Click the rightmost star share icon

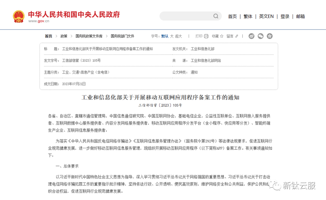(x=270, y=36)
